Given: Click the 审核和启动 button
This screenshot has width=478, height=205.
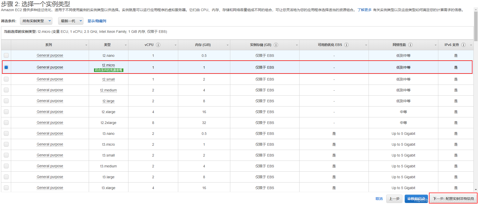Looking at the screenshot, I should pos(416,199).
